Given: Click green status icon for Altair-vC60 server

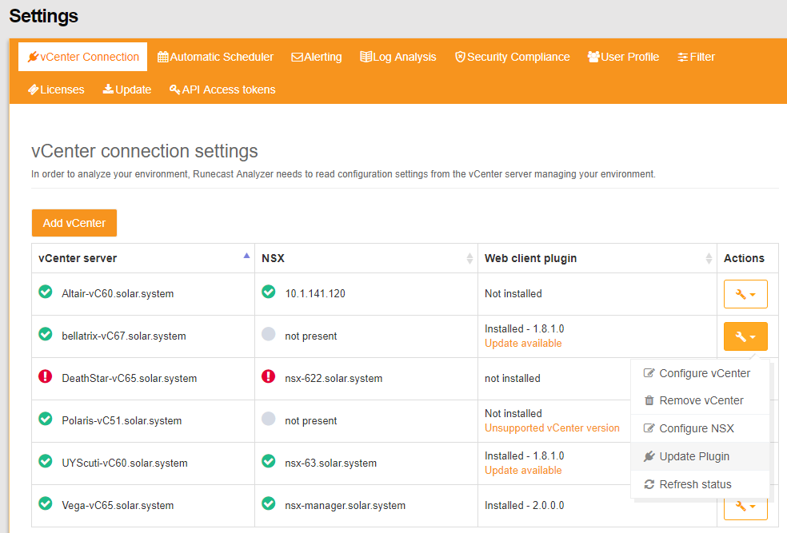Looking at the screenshot, I should point(45,292).
